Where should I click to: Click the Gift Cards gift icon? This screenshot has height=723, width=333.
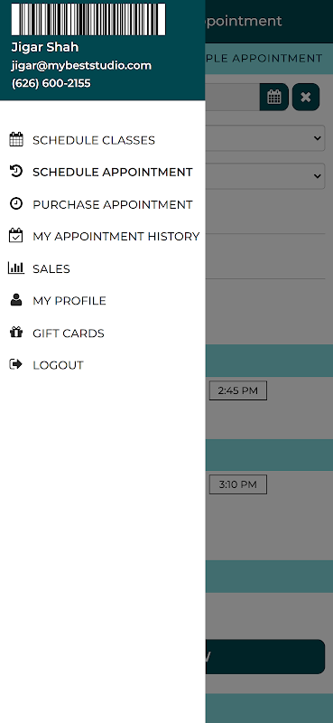(16, 333)
